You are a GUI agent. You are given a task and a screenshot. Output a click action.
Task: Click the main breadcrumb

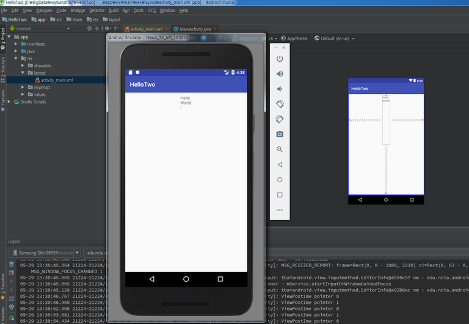[x=74, y=20]
